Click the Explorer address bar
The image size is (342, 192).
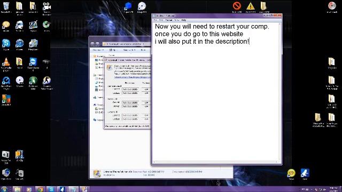coord(127,44)
